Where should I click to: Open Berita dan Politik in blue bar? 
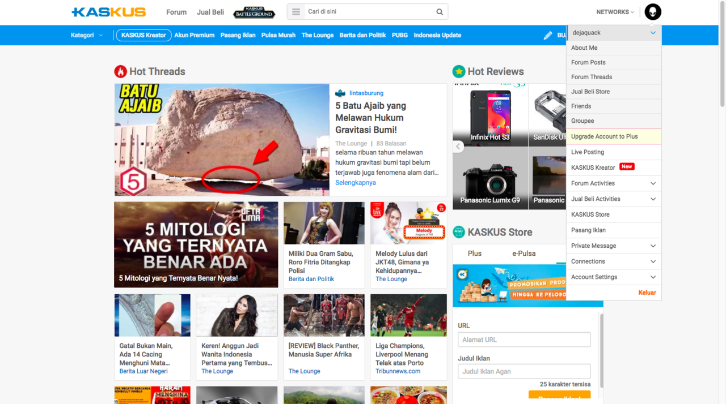click(363, 35)
